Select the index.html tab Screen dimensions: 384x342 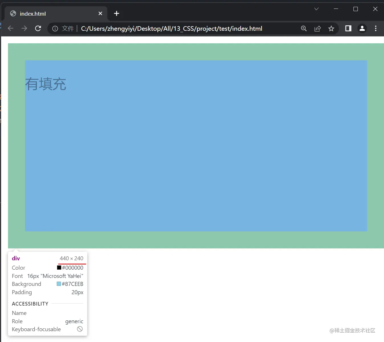click(56, 13)
